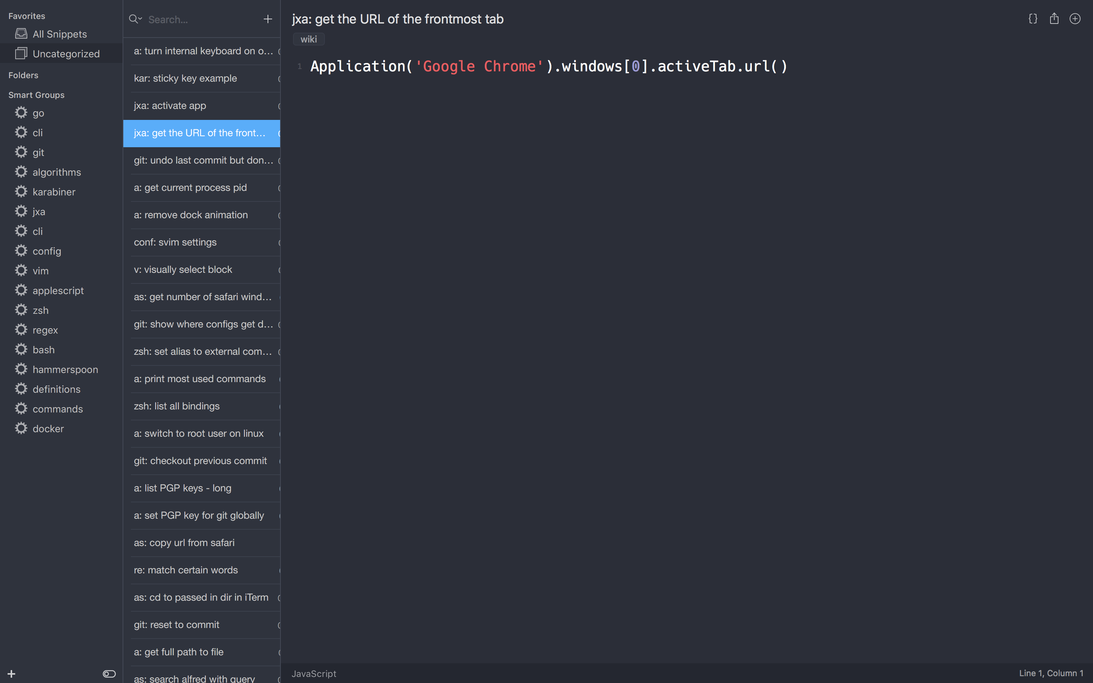Open the hammerspoon smart group

click(65, 370)
